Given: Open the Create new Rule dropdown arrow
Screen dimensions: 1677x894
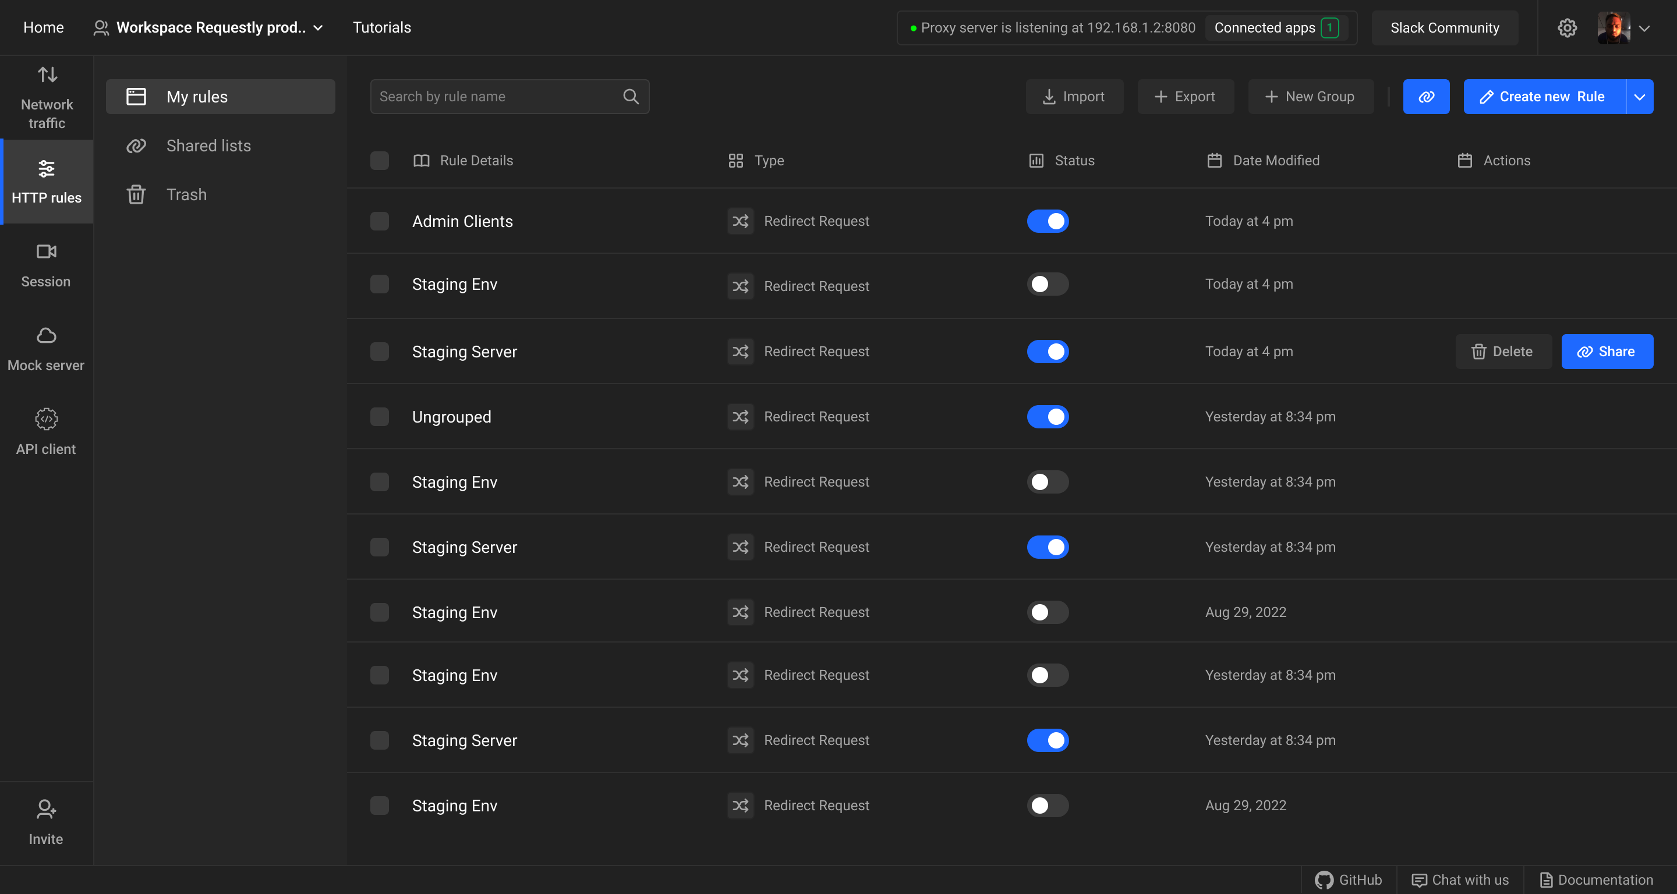Looking at the screenshot, I should click(x=1639, y=96).
